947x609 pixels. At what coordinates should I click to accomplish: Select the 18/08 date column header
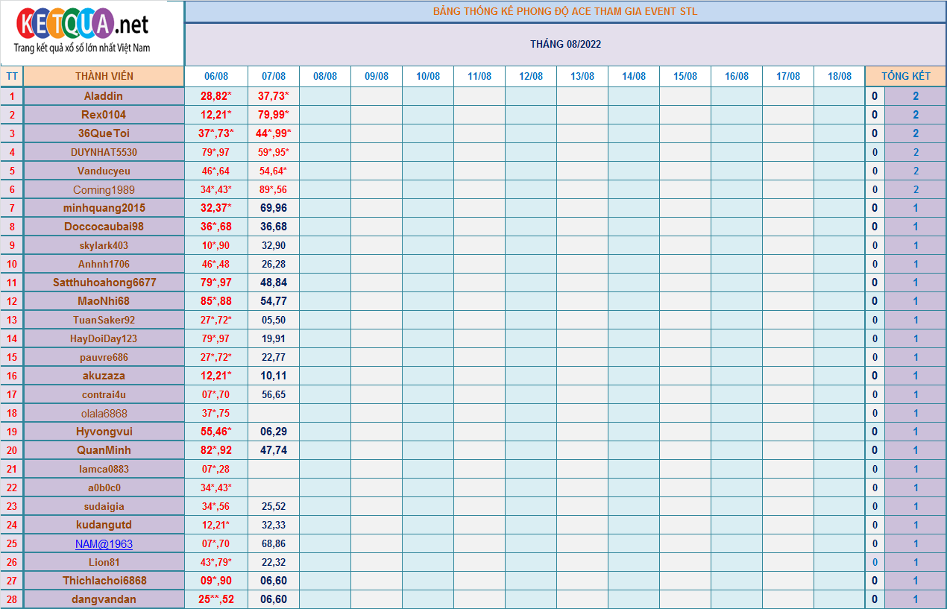(839, 76)
